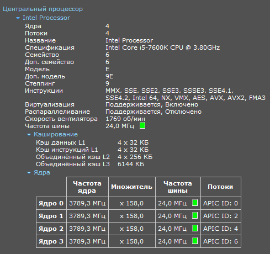Click green bus speed indicator for Ядро 2
Viewport: 270px width, 254px height.
195,228
